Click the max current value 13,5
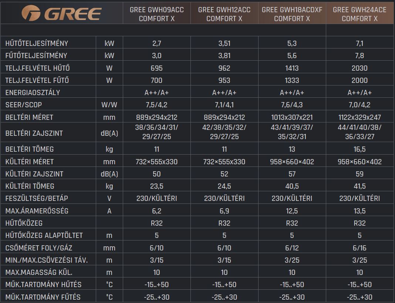395x303 pixels. pos(359,211)
